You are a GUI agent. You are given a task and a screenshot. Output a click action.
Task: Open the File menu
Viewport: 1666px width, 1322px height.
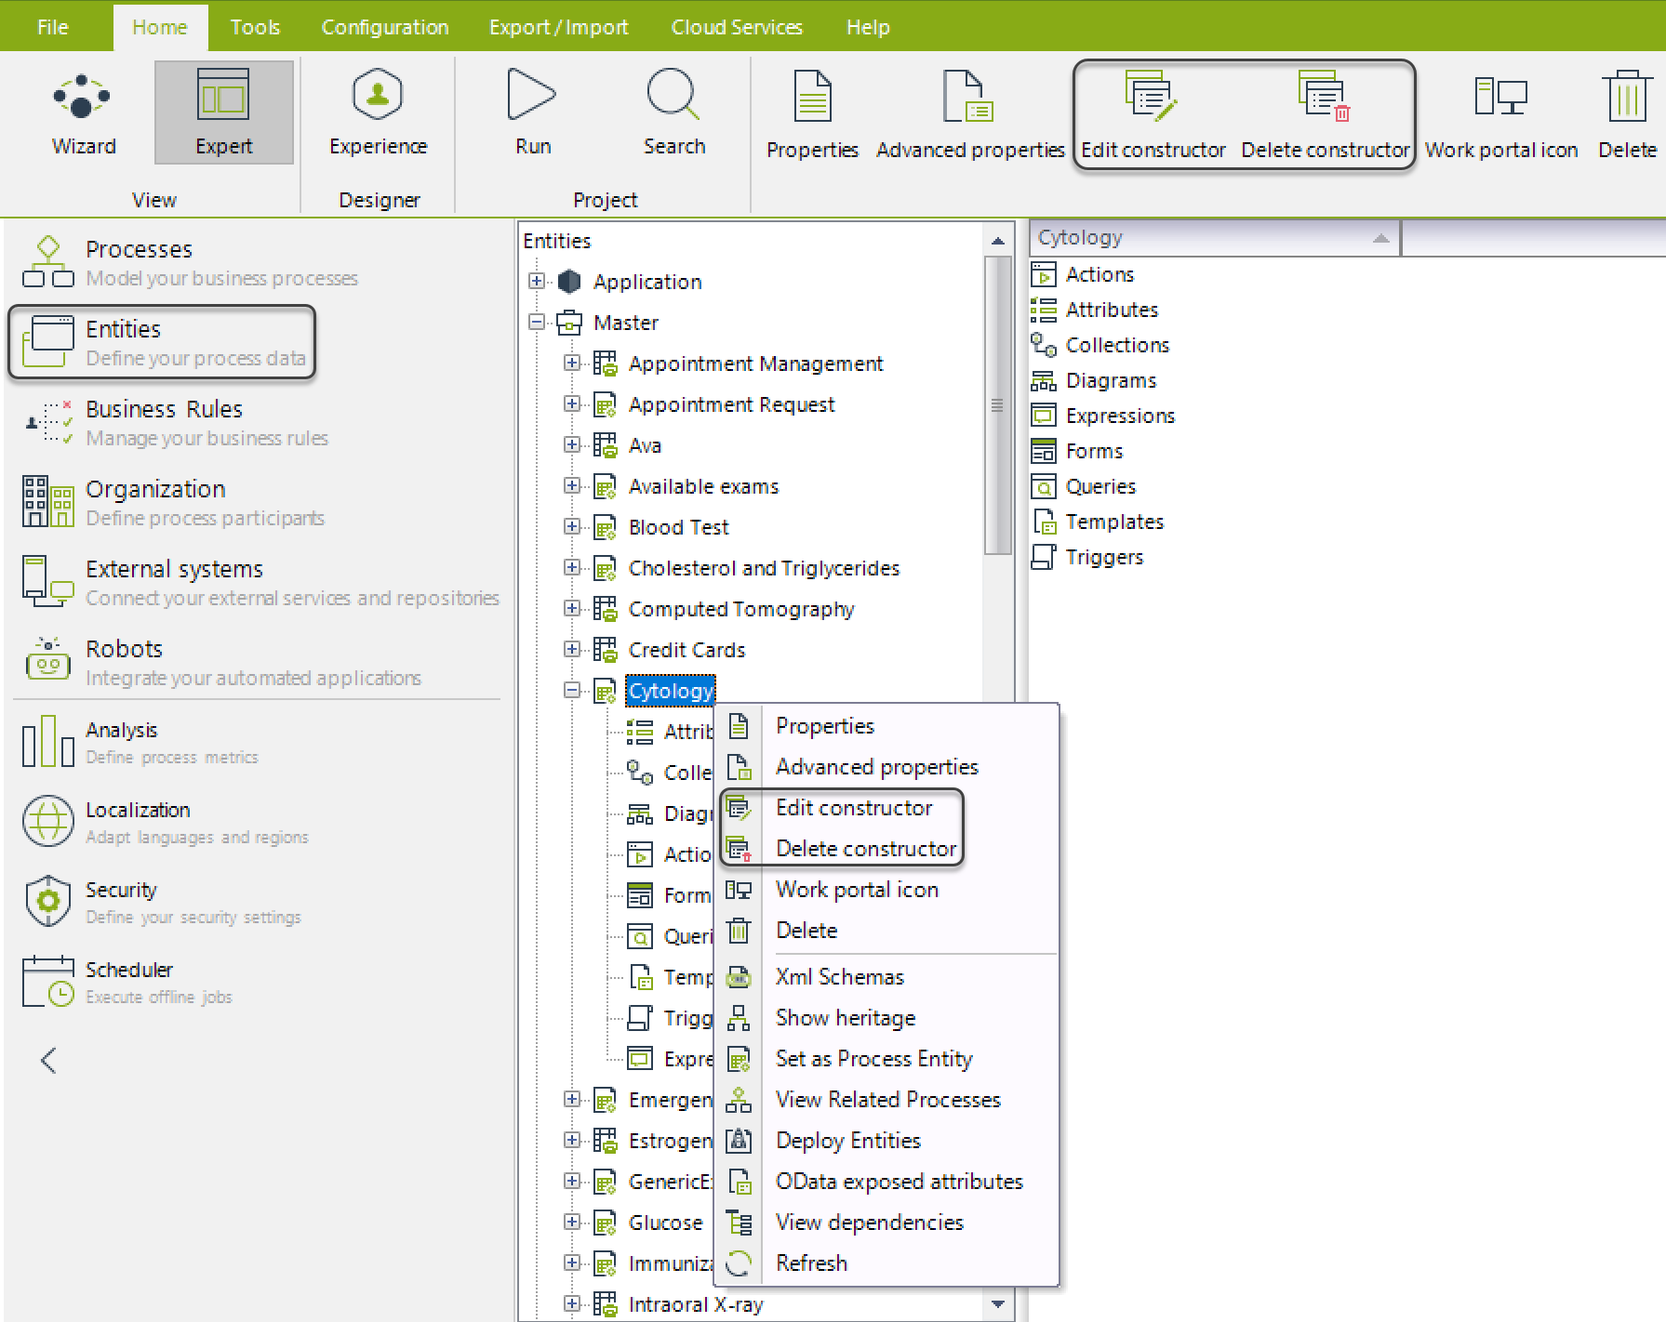(x=53, y=27)
